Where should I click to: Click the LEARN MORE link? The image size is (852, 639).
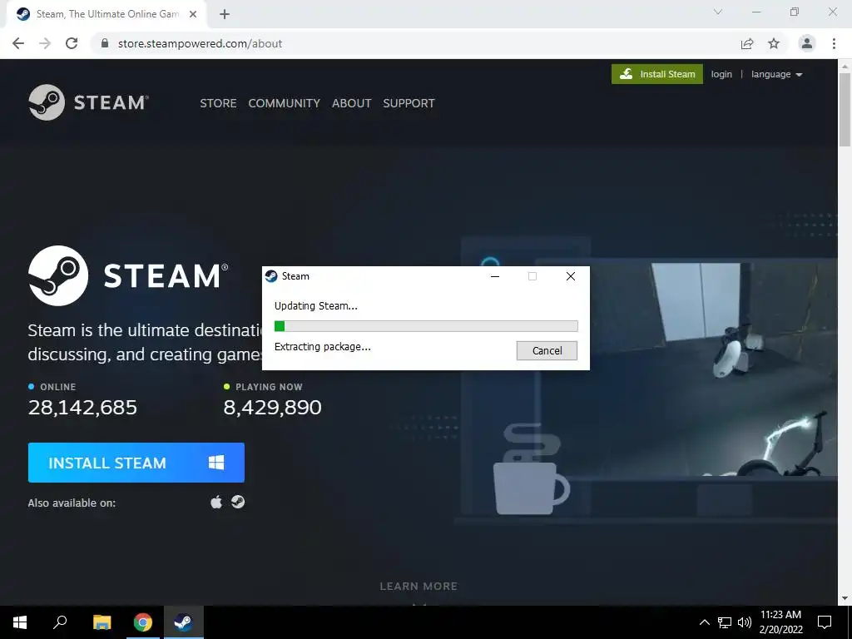click(419, 587)
